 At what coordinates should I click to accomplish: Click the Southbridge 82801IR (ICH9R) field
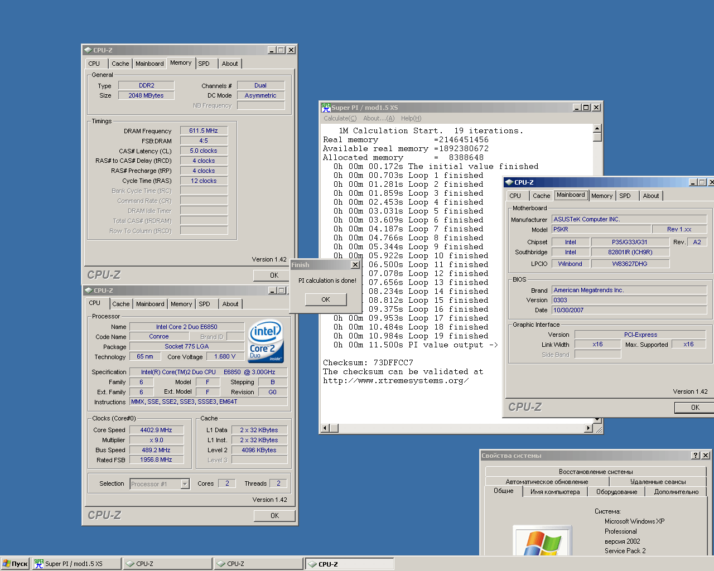(630, 252)
